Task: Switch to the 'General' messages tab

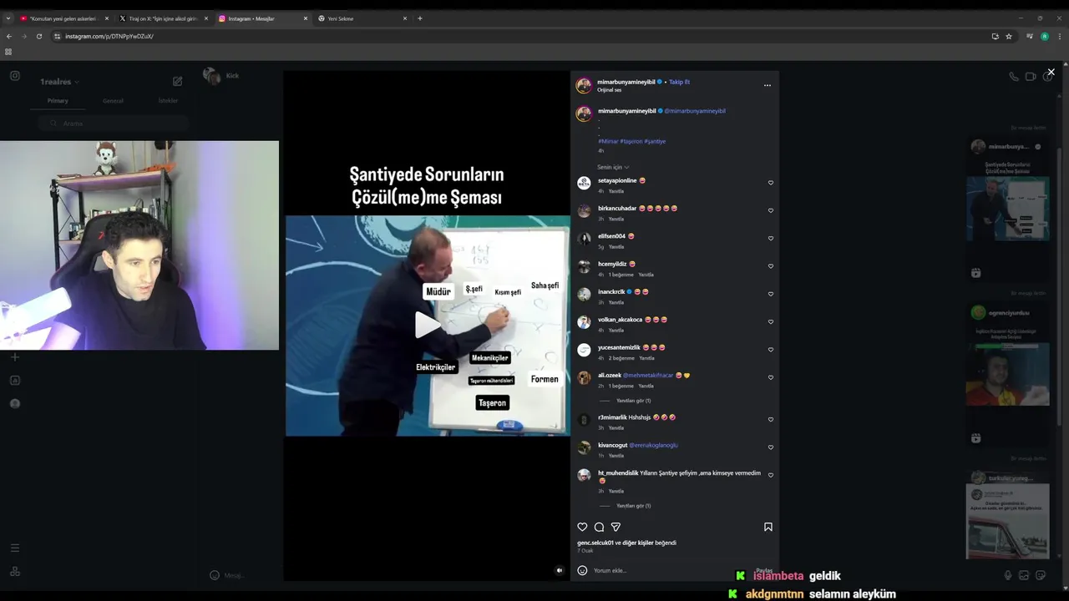Action: tap(113, 101)
